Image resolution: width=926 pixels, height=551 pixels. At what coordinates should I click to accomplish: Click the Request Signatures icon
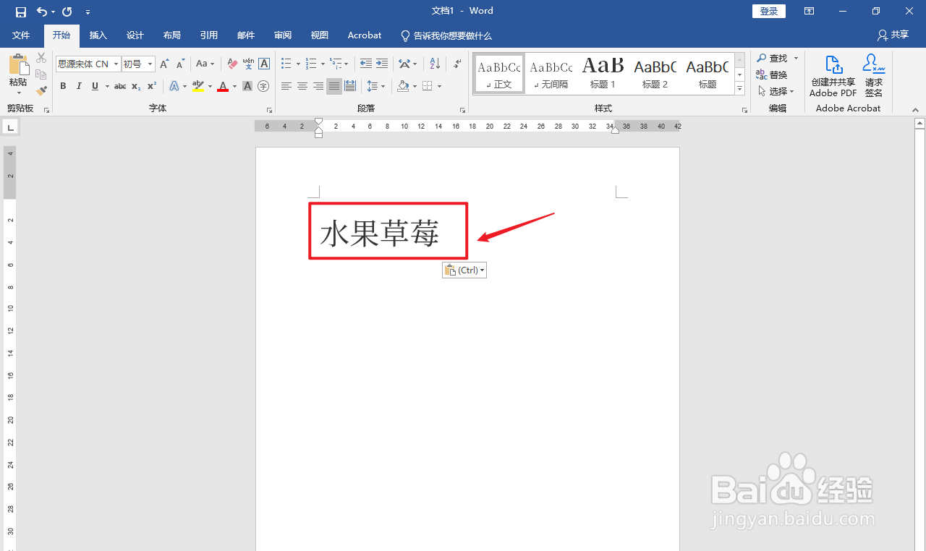(x=874, y=75)
